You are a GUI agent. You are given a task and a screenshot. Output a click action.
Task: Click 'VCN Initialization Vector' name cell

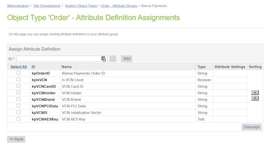[x=81, y=113]
